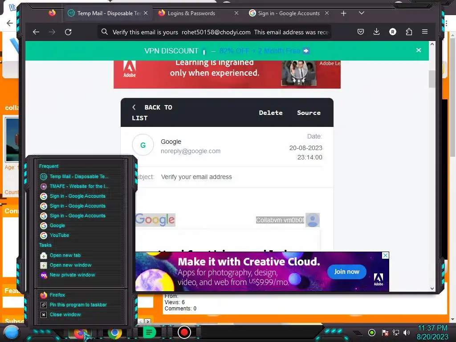Click the Verify your email address subject
This screenshot has width=456, height=342.
click(x=196, y=177)
